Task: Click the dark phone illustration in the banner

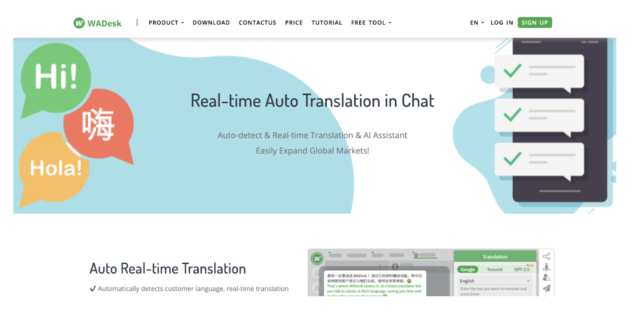Action: click(x=559, y=120)
